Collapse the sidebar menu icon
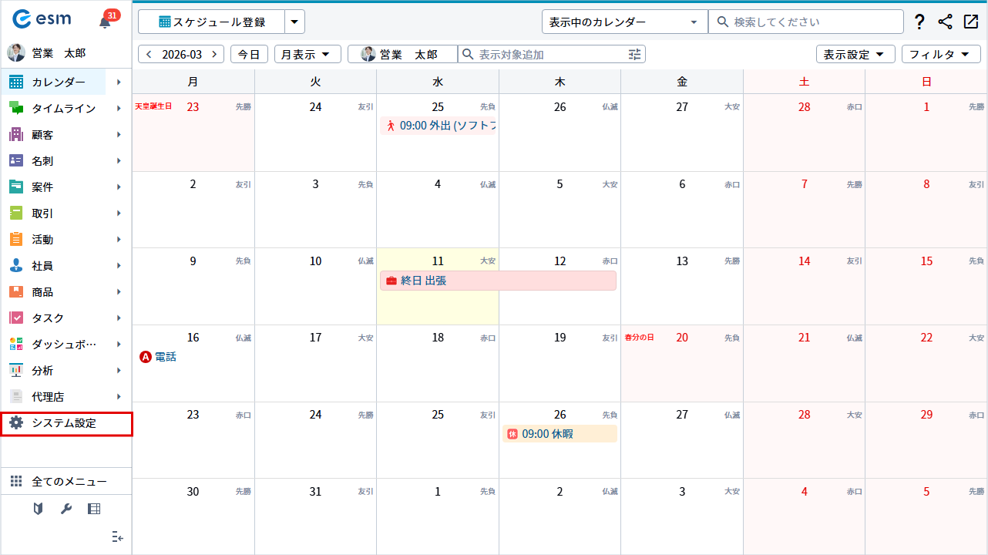Screen dimensions: 988x555 click(117, 536)
